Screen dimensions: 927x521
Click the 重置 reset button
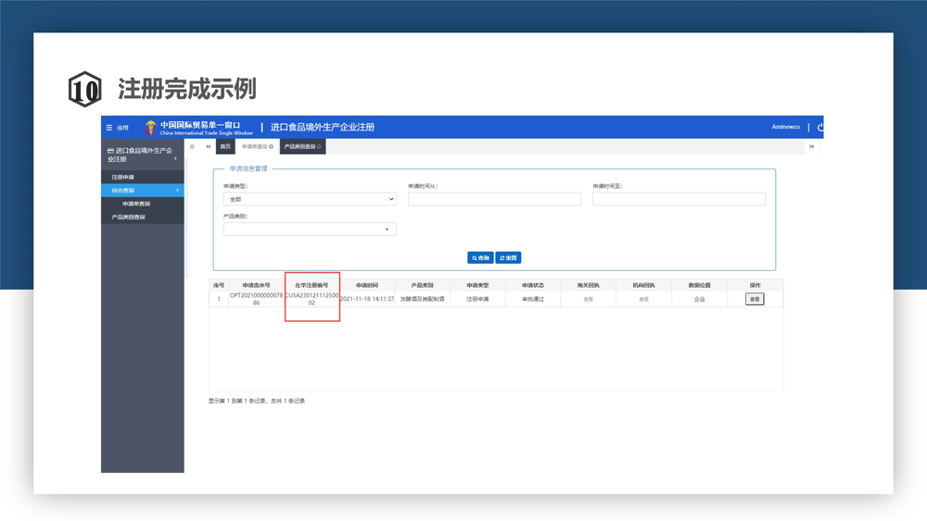click(x=508, y=258)
